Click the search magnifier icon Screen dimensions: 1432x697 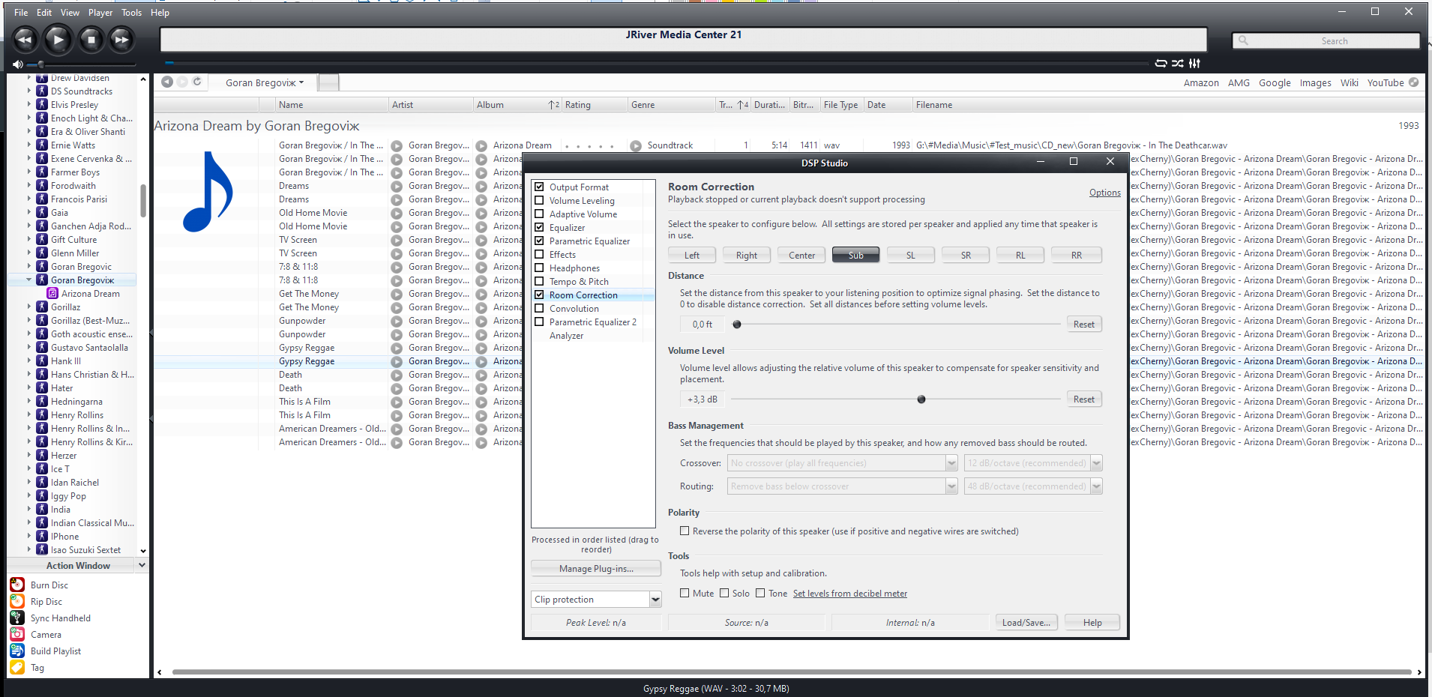1243,40
